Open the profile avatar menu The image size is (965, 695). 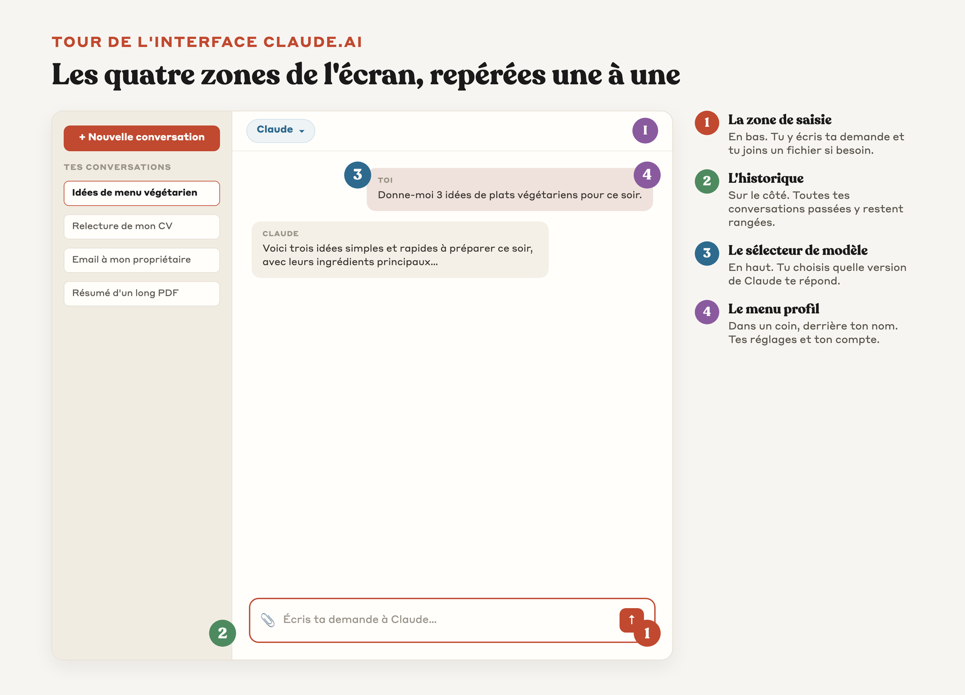point(645,131)
